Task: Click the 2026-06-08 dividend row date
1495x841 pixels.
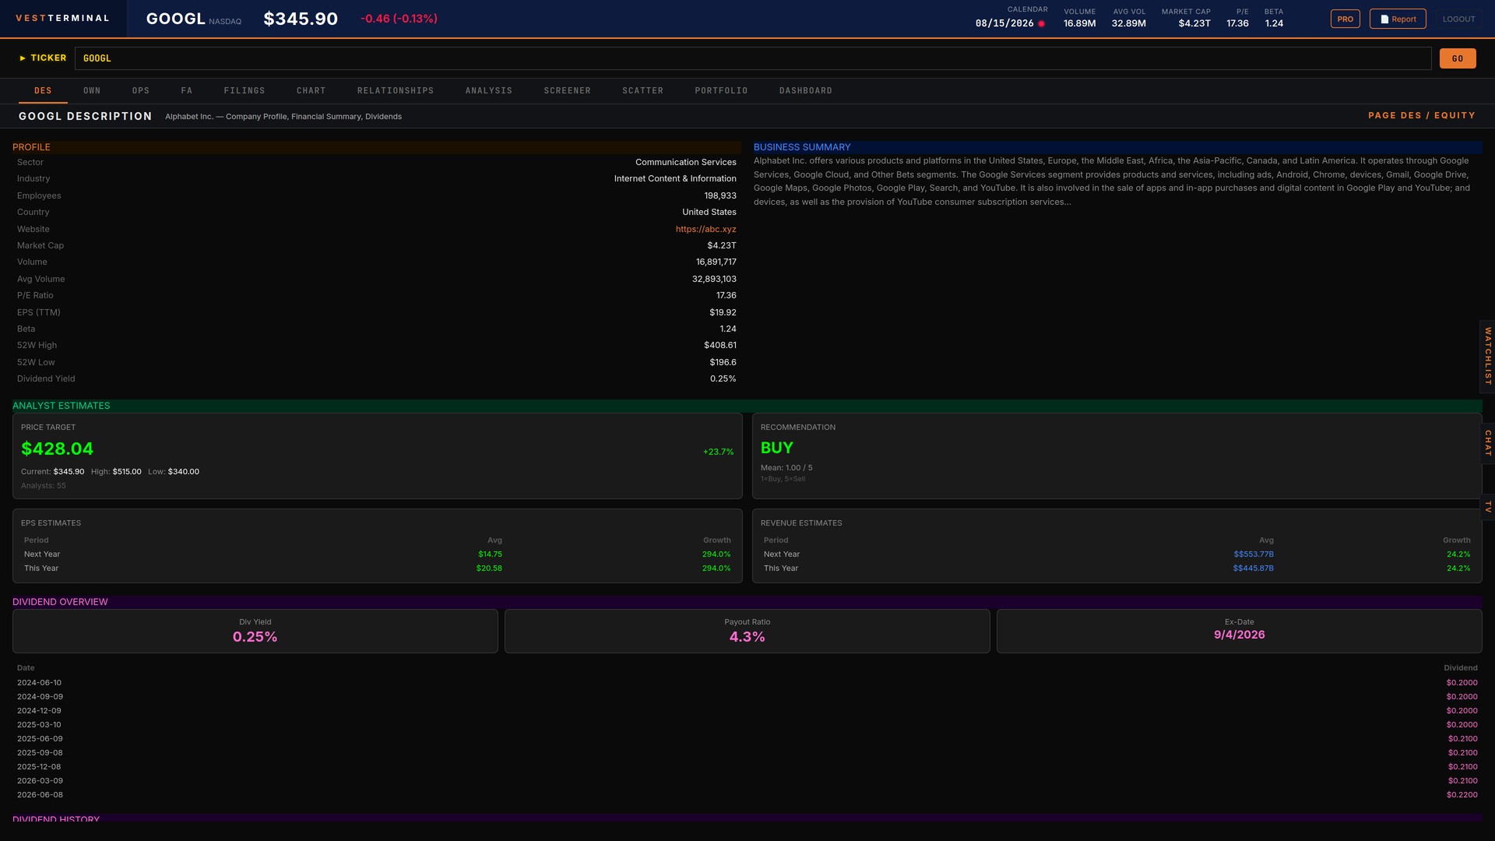Action: click(40, 795)
